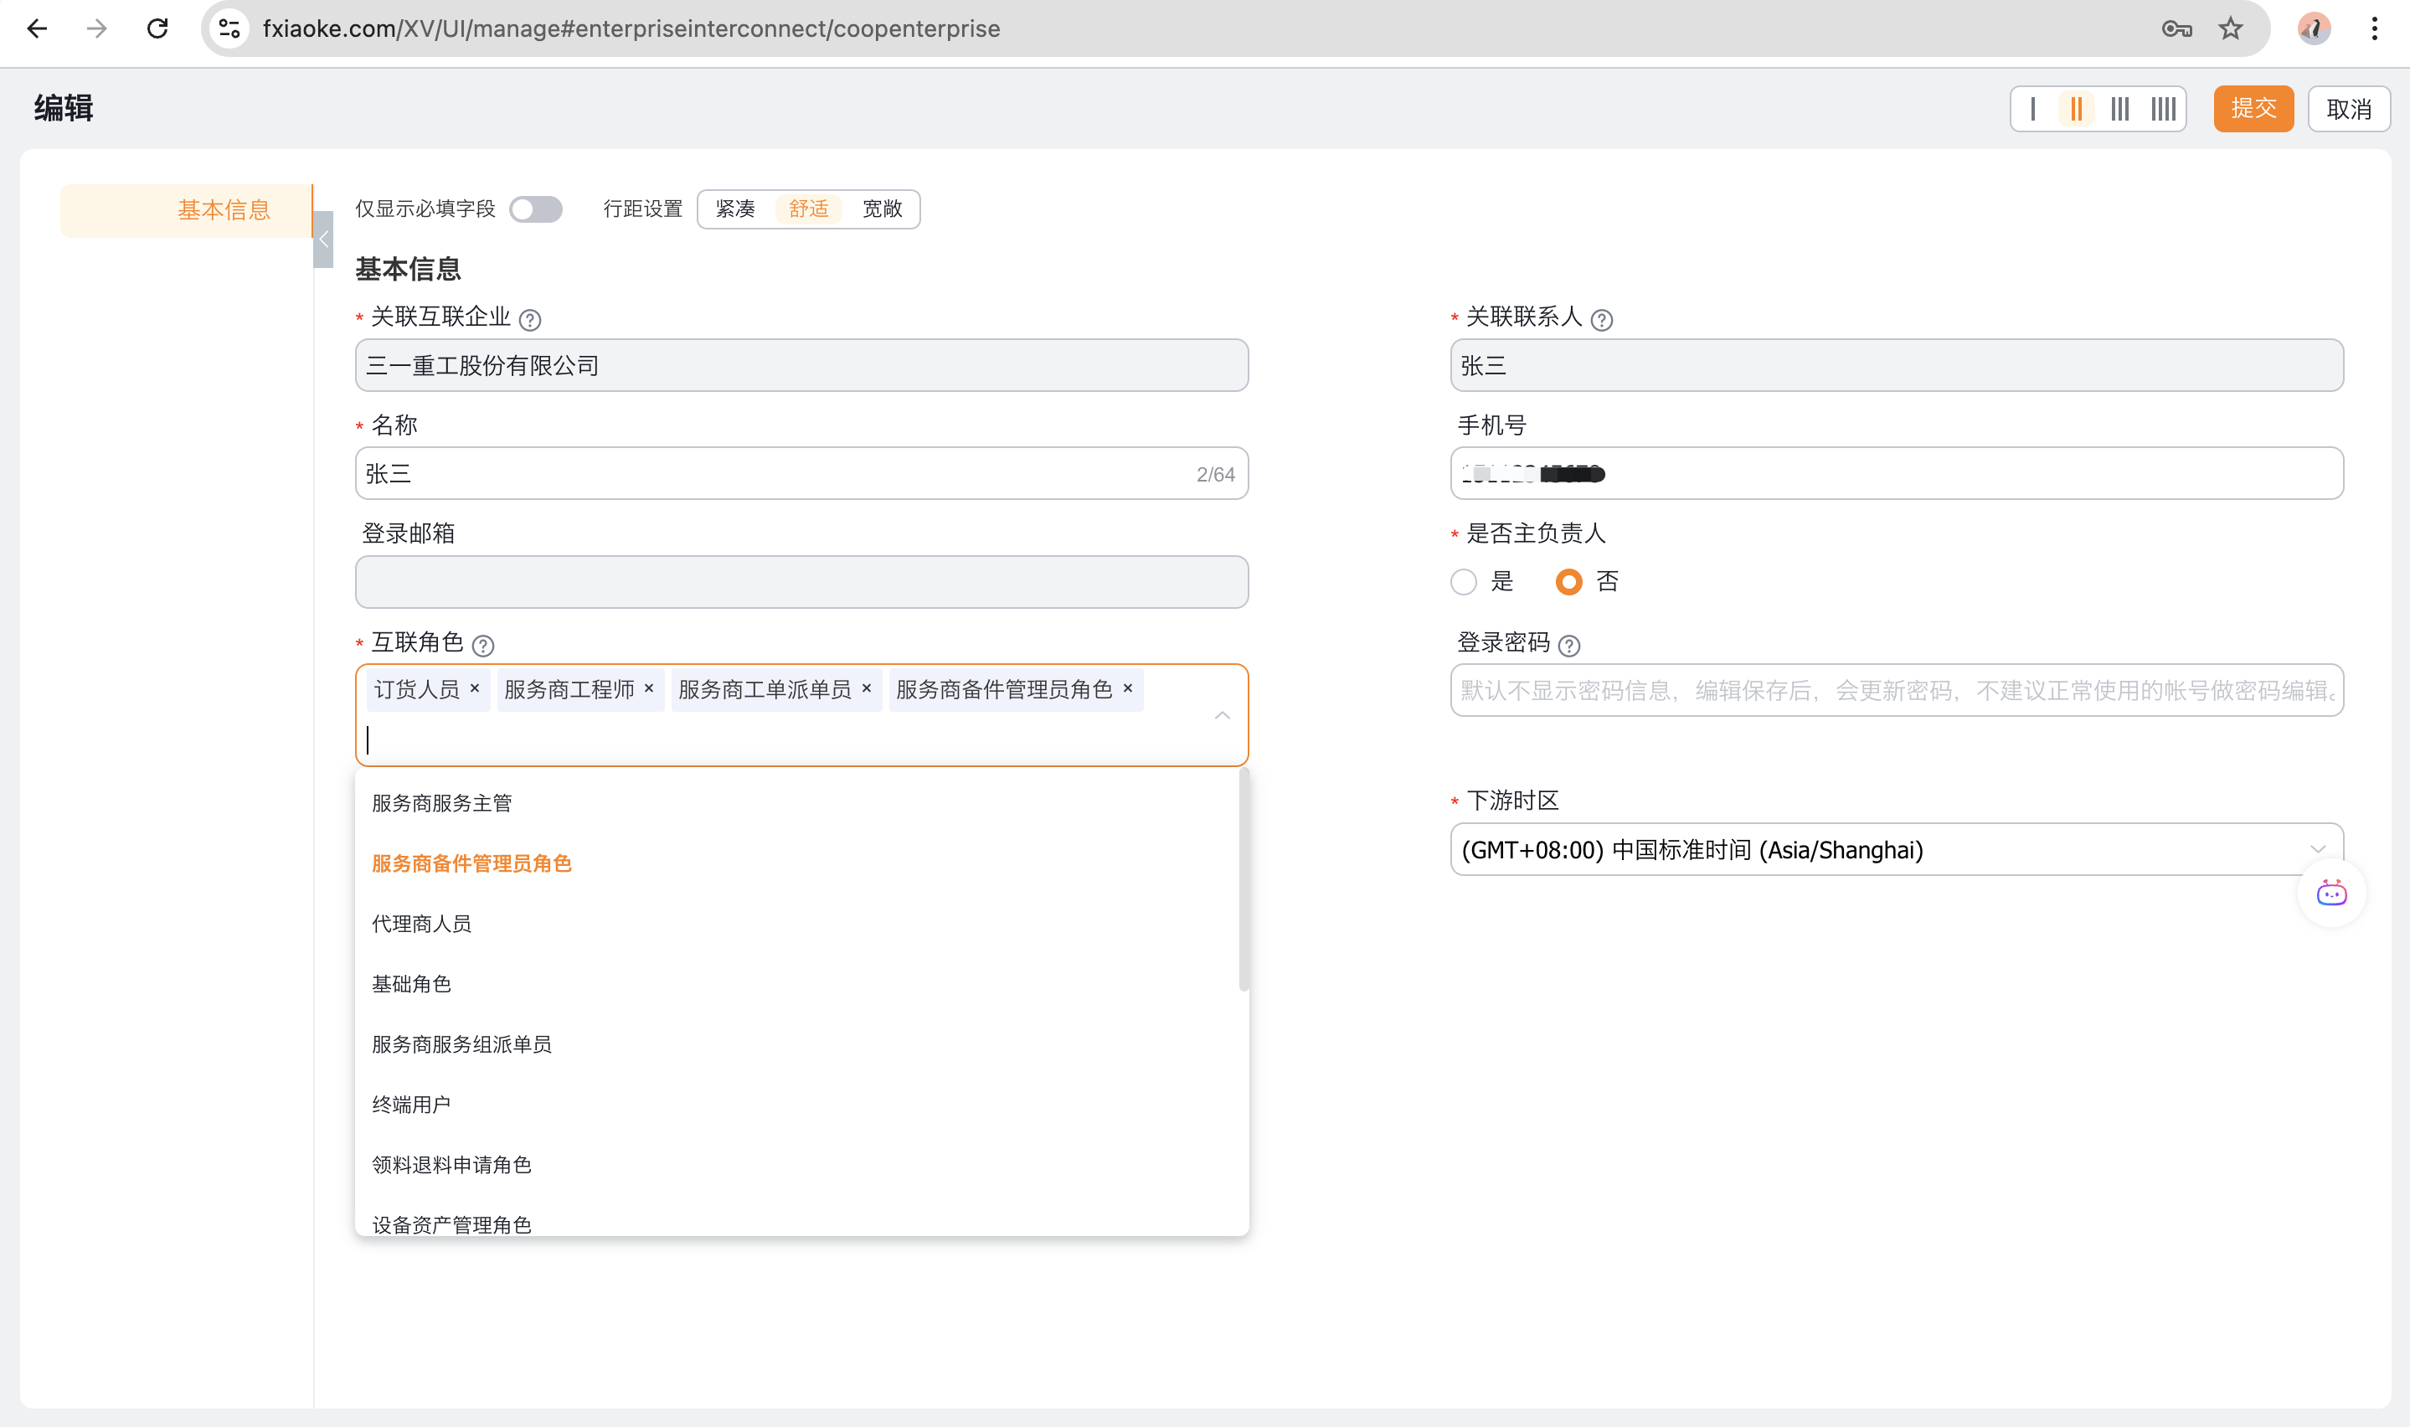Bookmark page with star icon

pos(2230,28)
